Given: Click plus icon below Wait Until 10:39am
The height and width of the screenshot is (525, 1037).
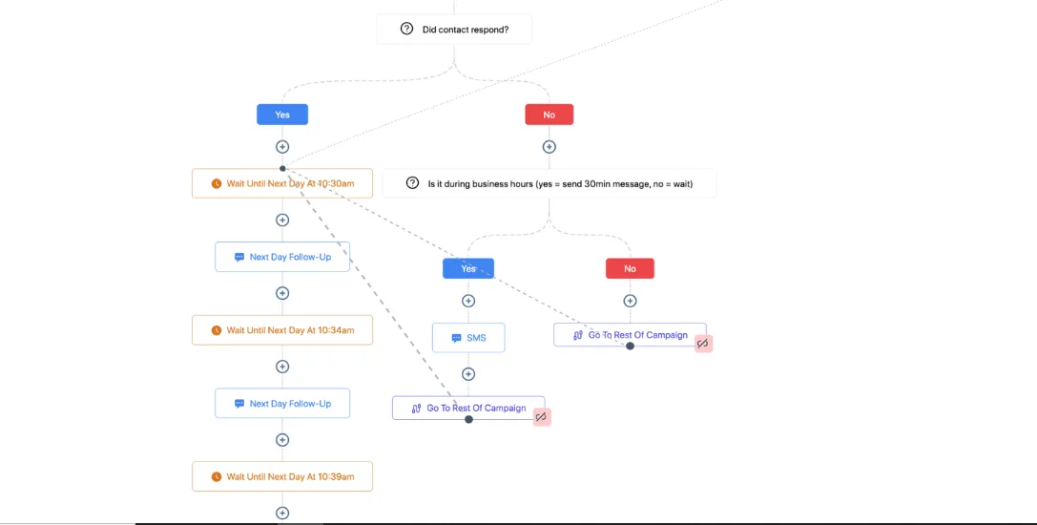Looking at the screenshot, I should [x=282, y=514].
